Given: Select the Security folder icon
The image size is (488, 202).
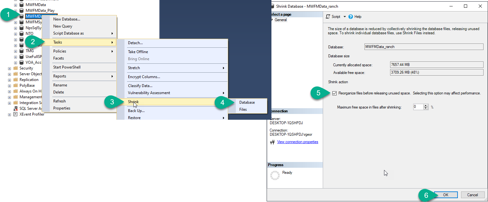Looking at the screenshot, I should tap(15, 68).
